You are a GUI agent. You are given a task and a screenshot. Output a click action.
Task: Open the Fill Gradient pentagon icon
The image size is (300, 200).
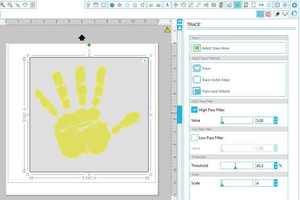pyautogui.click(x=120, y=5)
